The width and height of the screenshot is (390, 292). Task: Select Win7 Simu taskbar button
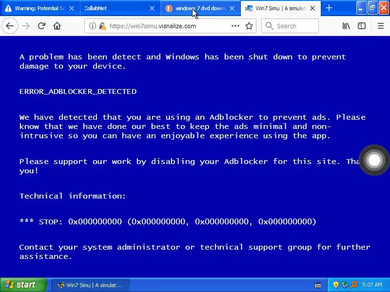(91, 285)
